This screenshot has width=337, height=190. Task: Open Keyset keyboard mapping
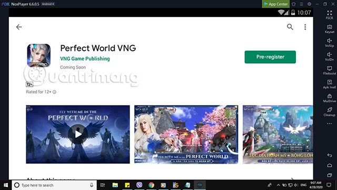point(329,29)
